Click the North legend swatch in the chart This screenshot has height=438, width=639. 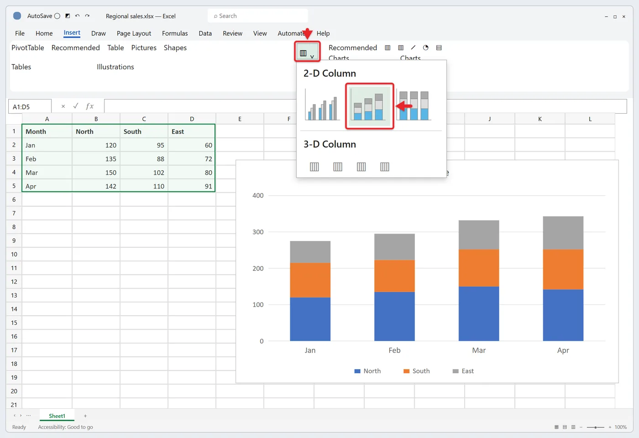[357, 371]
